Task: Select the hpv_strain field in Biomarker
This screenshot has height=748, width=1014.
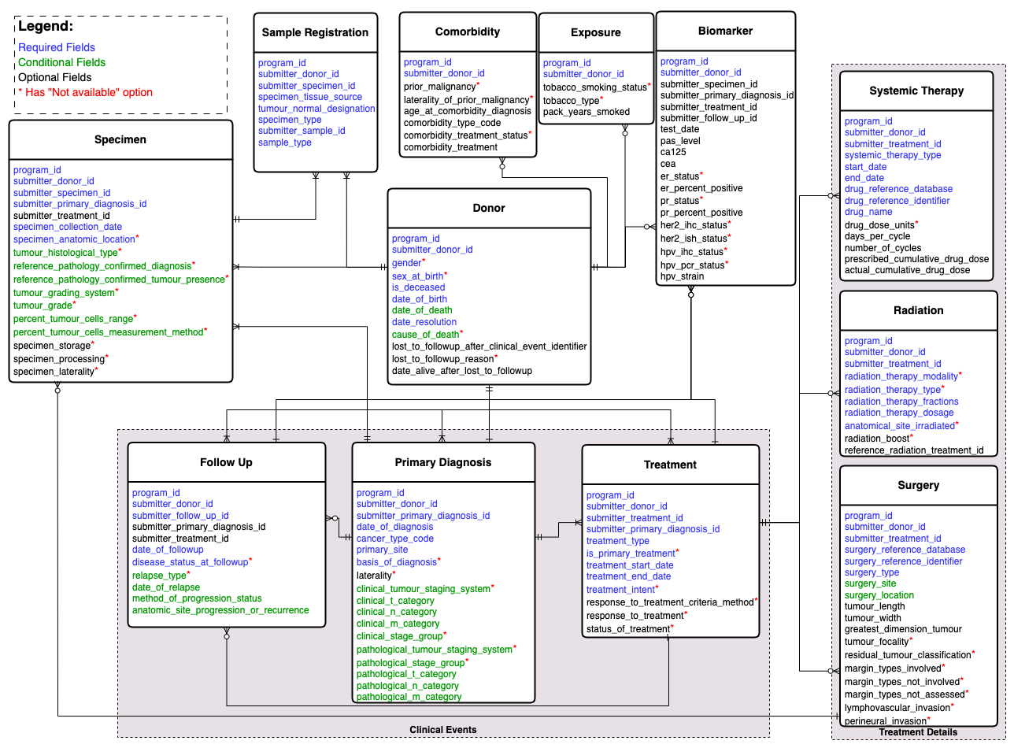Action: (x=682, y=277)
